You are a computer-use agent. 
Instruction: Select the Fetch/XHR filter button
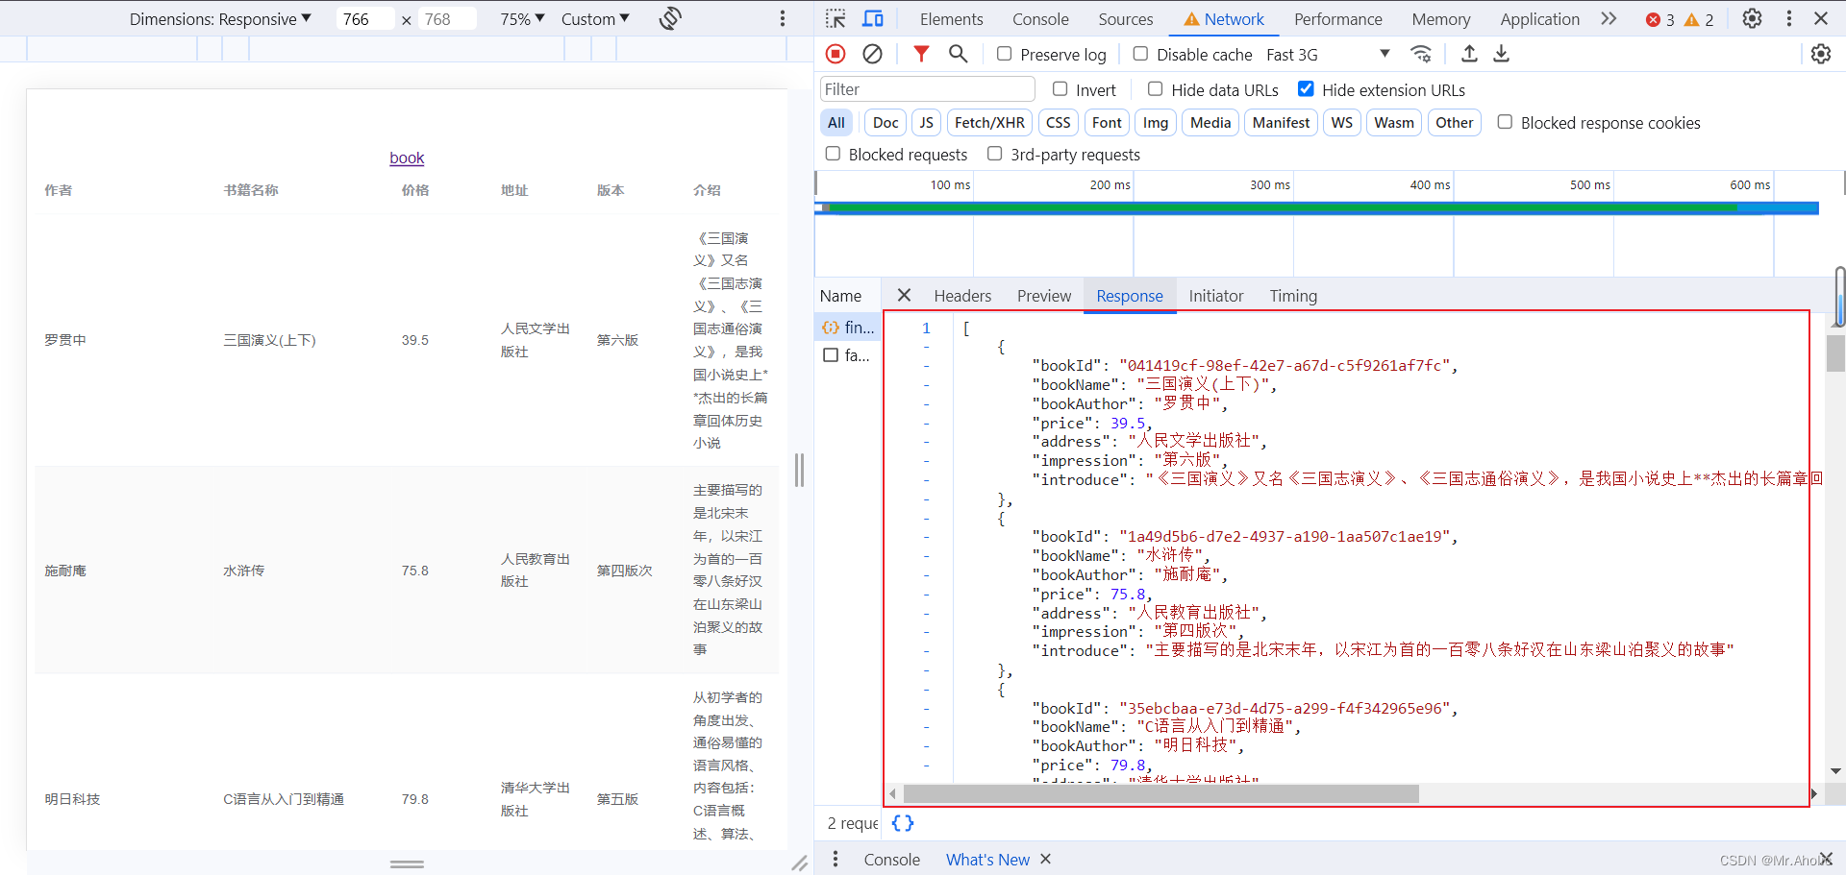point(989,122)
